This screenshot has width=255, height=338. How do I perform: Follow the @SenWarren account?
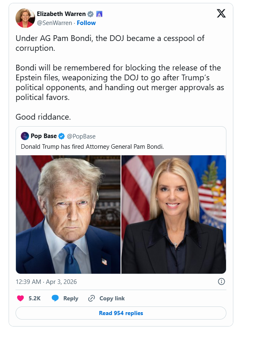[x=86, y=23]
